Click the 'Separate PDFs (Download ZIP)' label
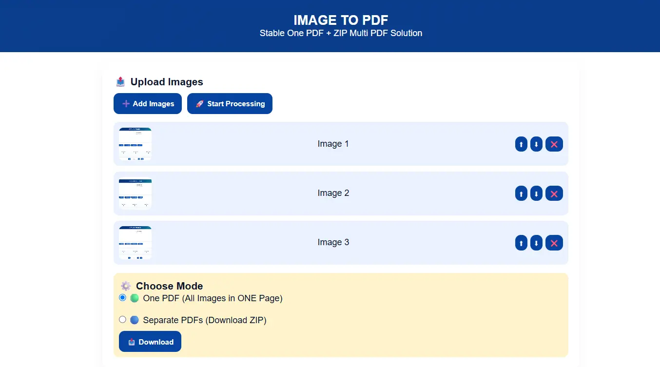This screenshot has width=660, height=367. [x=205, y=320]
